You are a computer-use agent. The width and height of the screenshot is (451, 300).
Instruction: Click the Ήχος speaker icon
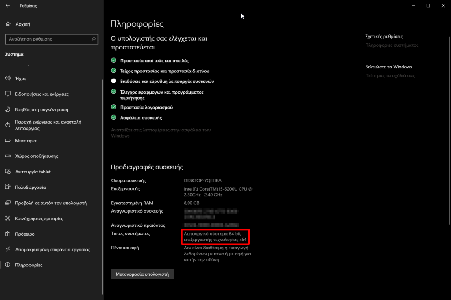(x=7, y=79)
